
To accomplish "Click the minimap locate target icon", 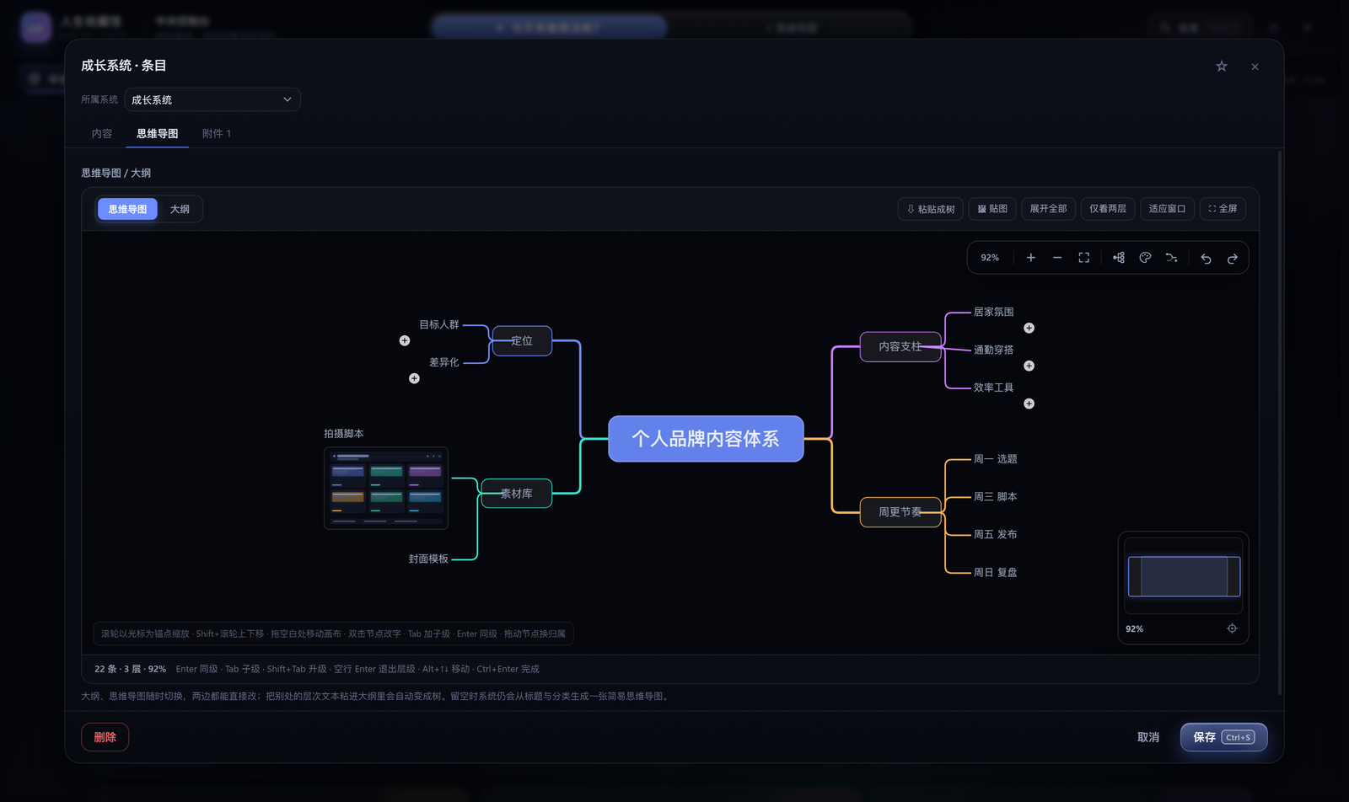I will point(1232,628).
